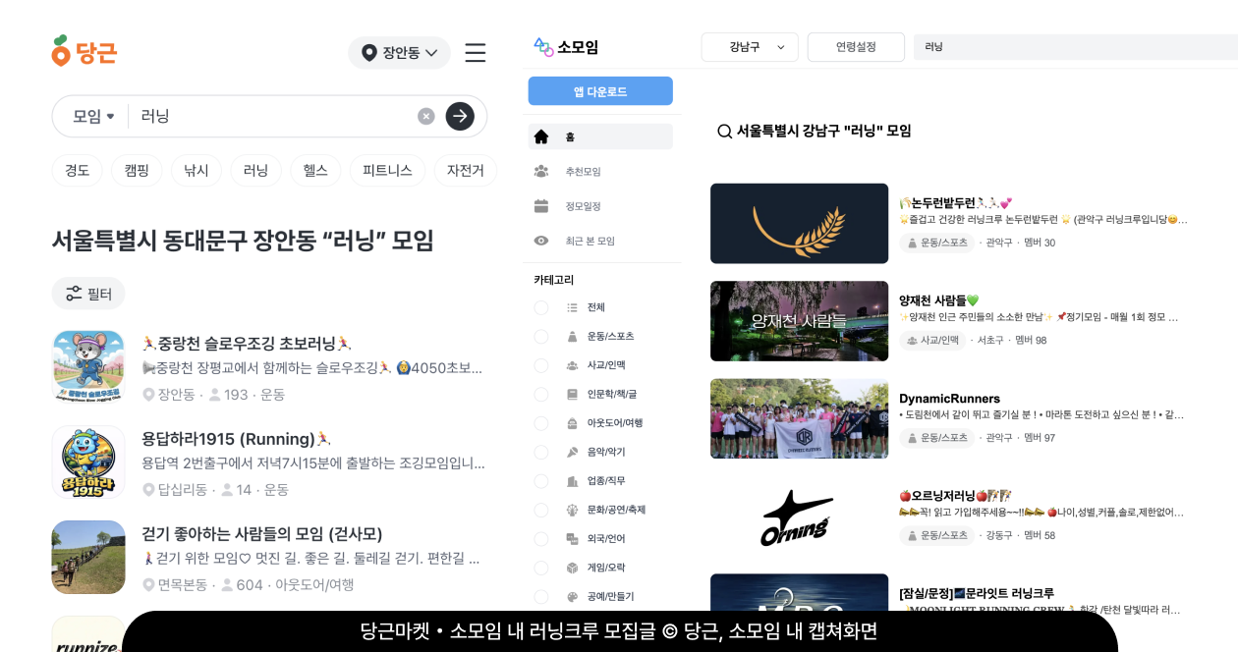Select the 게임/오락 category radio button
Screen dimensions: 1238x652
[x=541, y=568]
